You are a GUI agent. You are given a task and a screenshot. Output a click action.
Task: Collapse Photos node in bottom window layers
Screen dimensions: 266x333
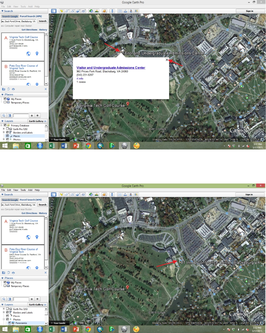click(4, 319)
